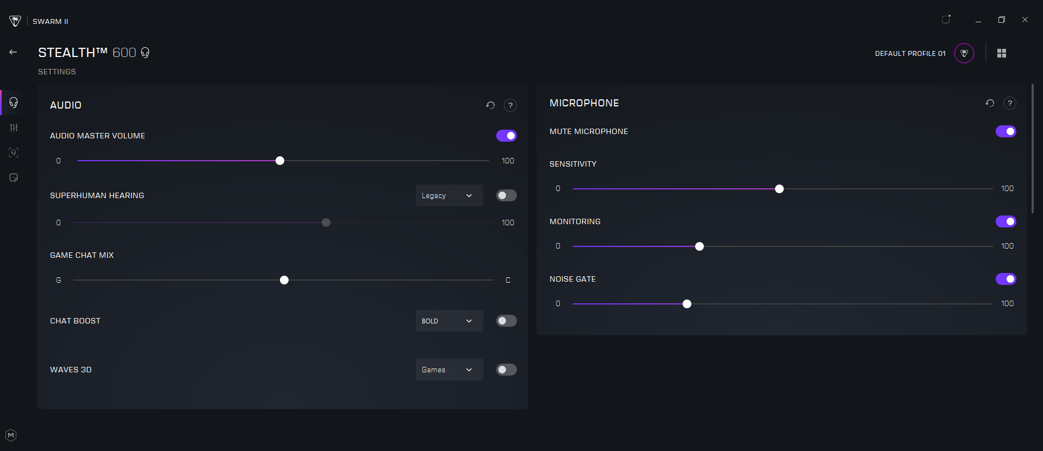The image size is (1043, 451).
Task: Click the Superhuman Hearing slider handle
Action: (326, 223)
